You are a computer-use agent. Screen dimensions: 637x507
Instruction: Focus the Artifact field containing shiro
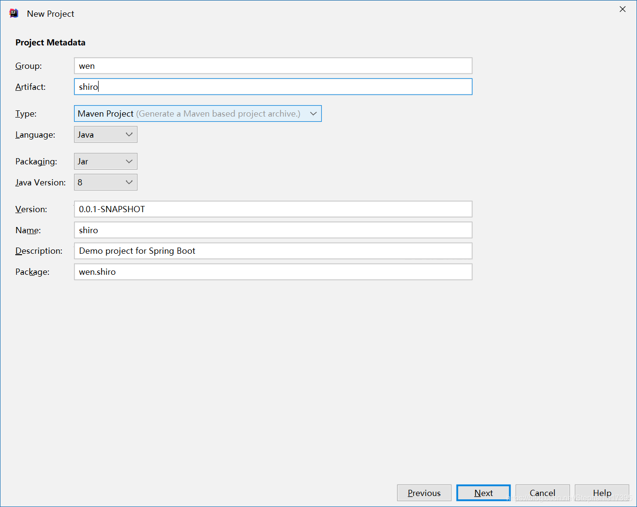[x=273, y=86]
